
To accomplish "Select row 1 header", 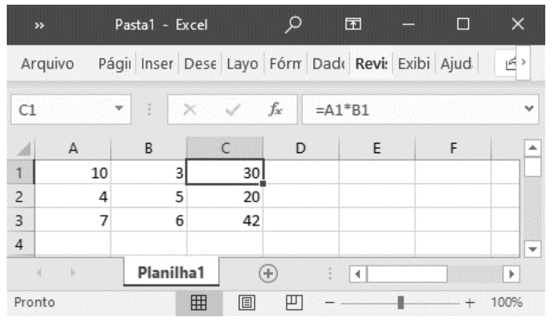I will (20, 173).
